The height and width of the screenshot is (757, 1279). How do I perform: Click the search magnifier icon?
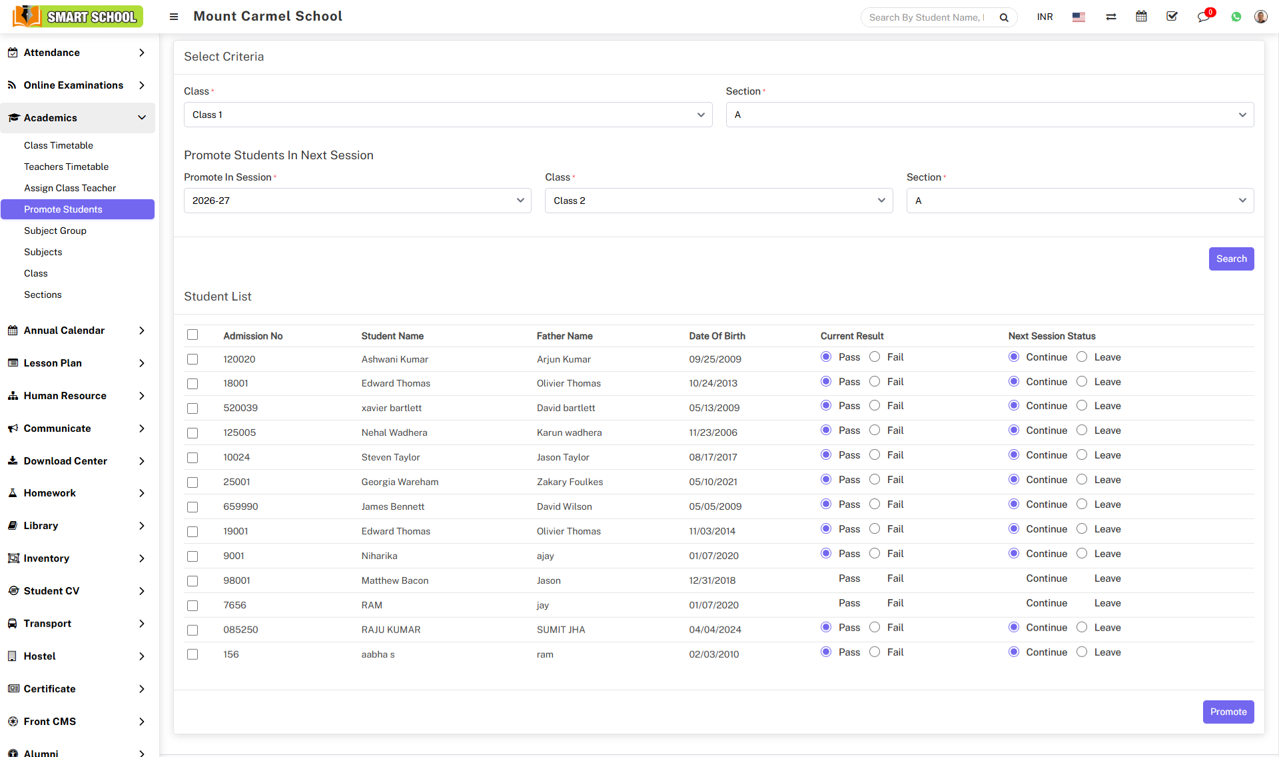[1004, 17]
